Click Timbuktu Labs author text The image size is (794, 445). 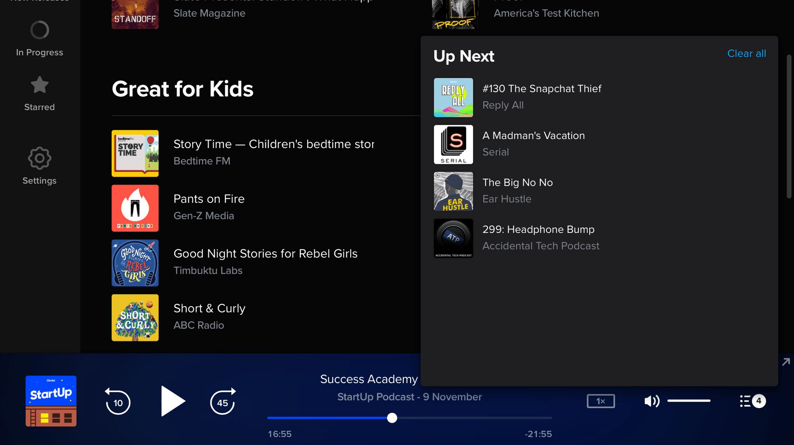pos(208,271)
